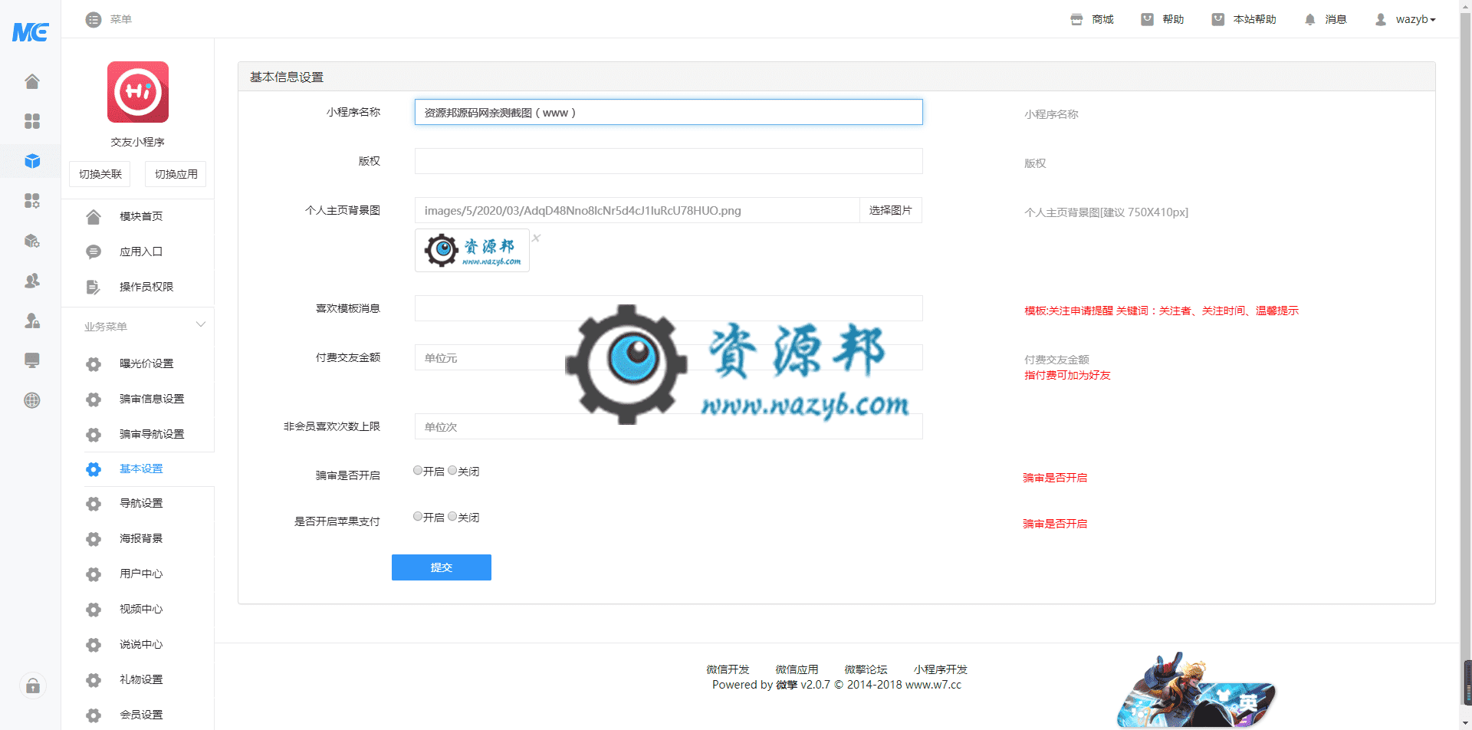Open the MC logo home link
Screen dimensions: 1472x730
pos(31,31)
